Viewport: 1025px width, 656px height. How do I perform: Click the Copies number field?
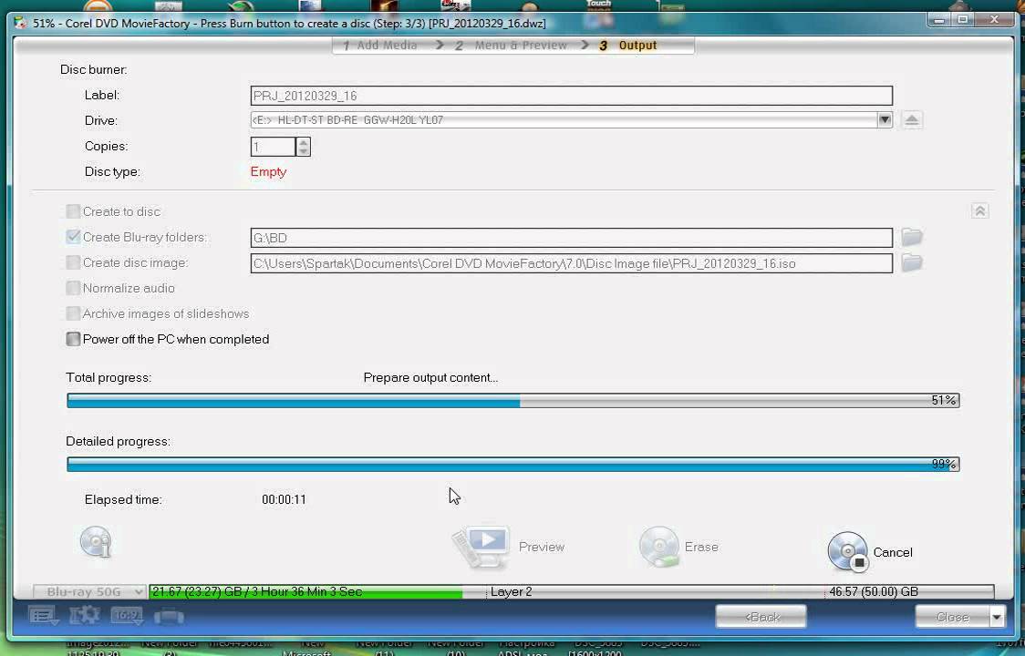pos(274,147)
